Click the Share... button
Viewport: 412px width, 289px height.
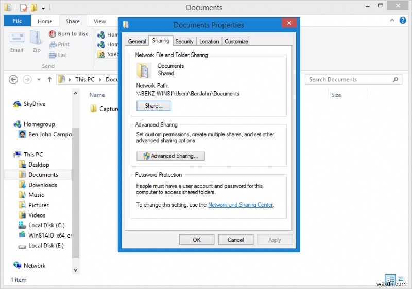[153, 106]
